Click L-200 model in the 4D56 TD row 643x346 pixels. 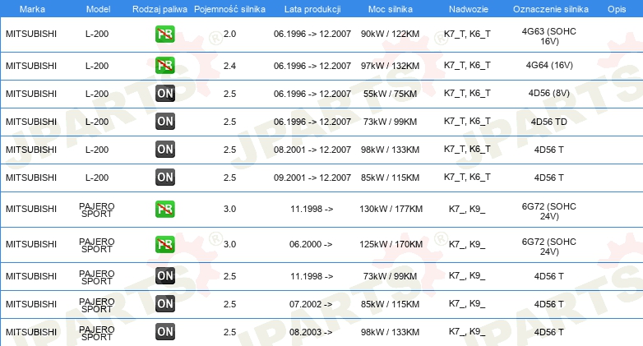(x=97, y=122)
